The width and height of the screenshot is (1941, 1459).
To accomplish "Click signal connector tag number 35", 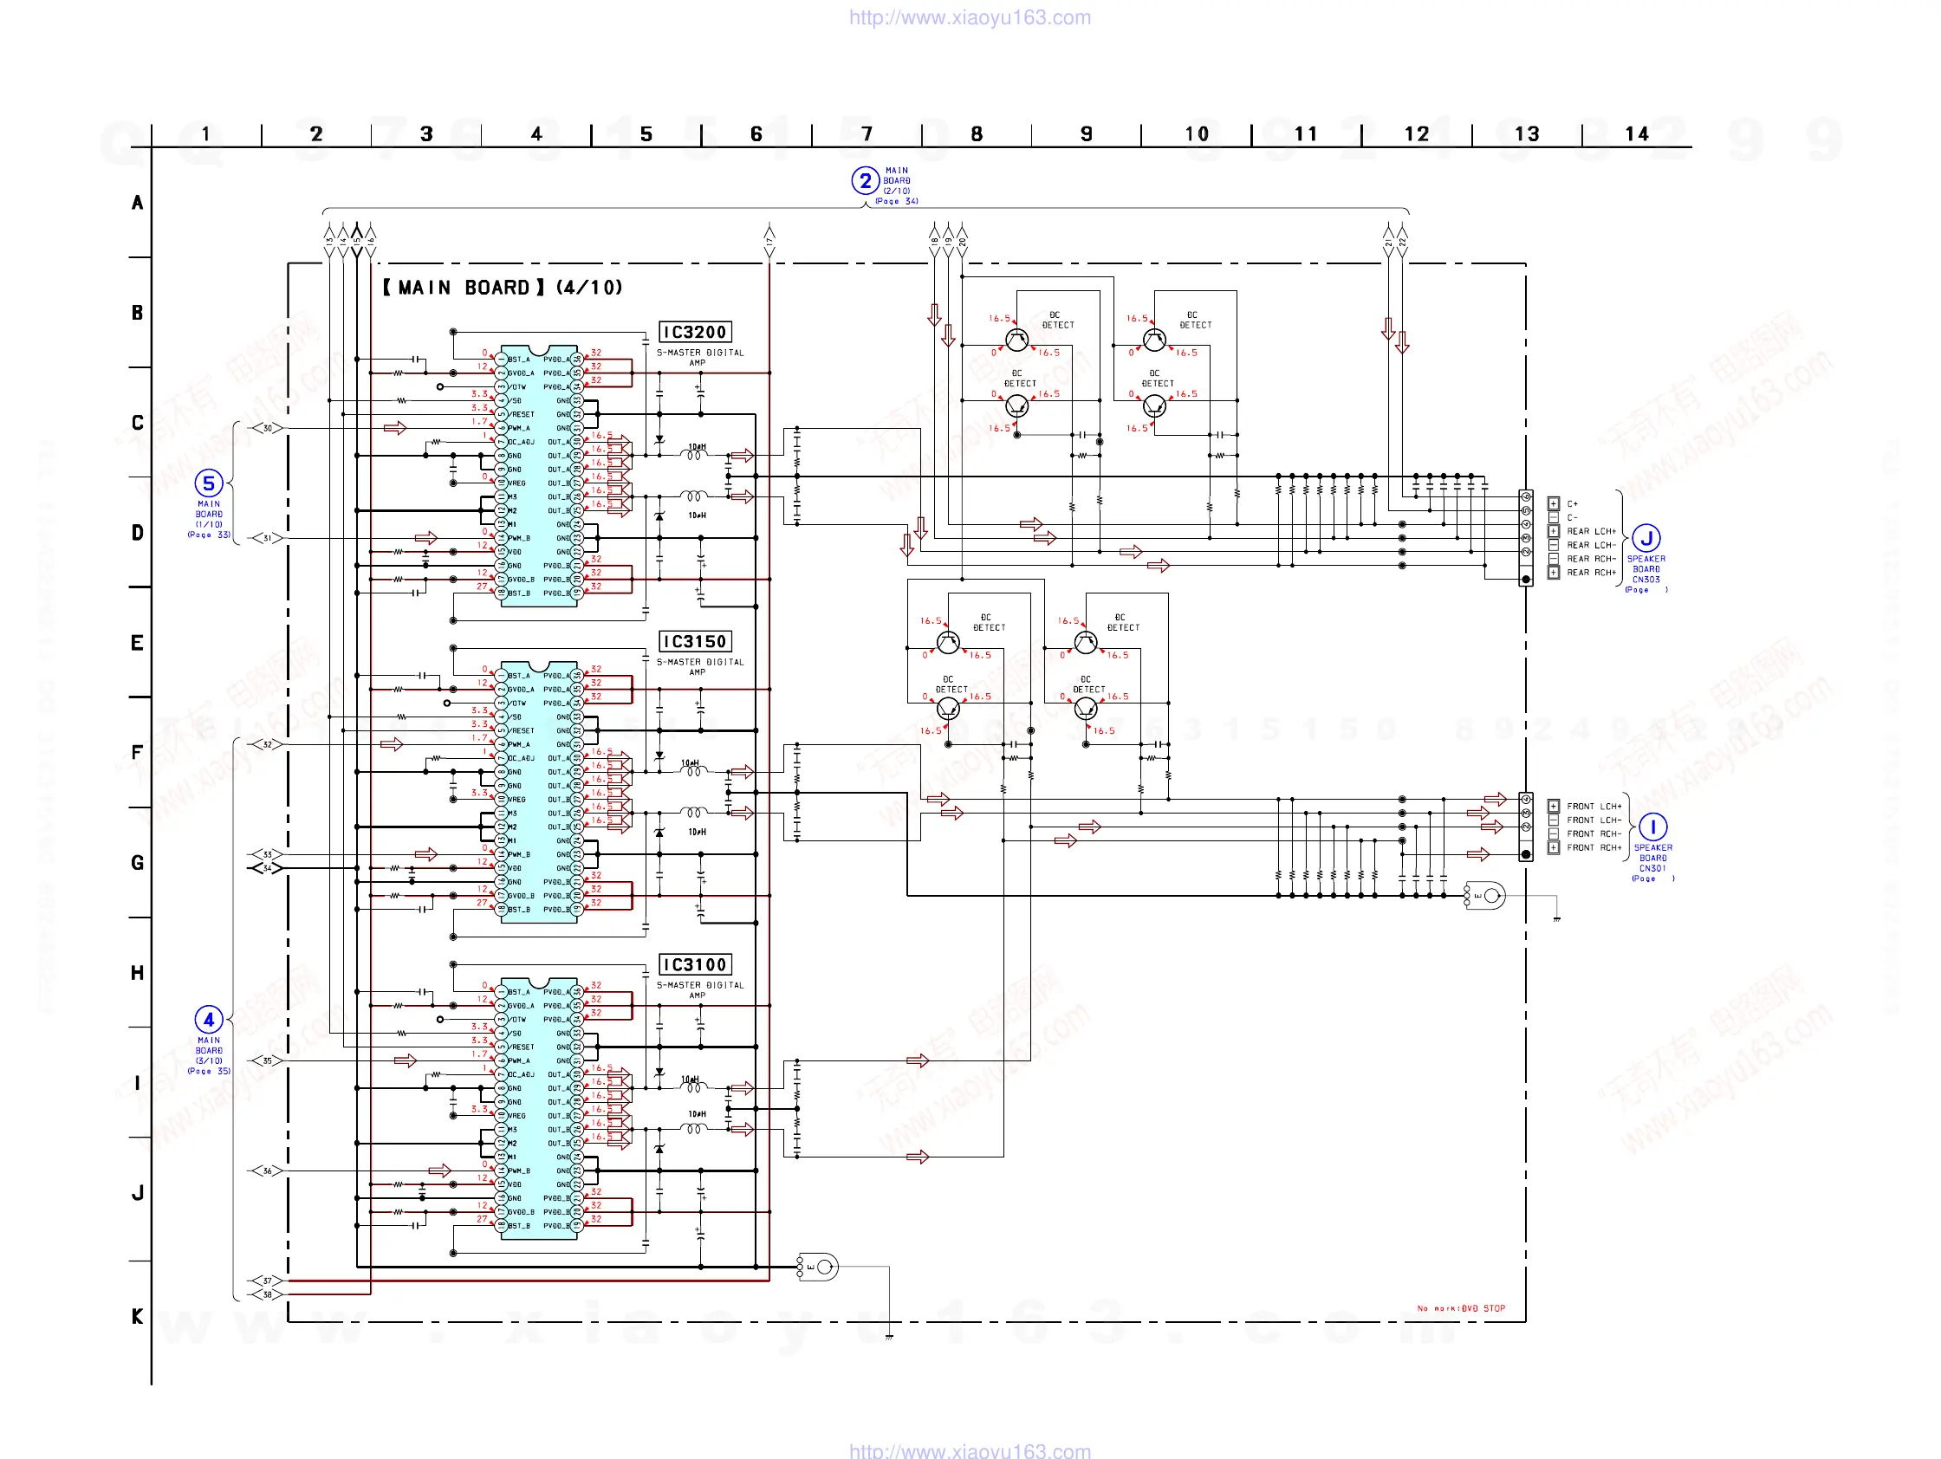I will click(x=268, y=1060).
